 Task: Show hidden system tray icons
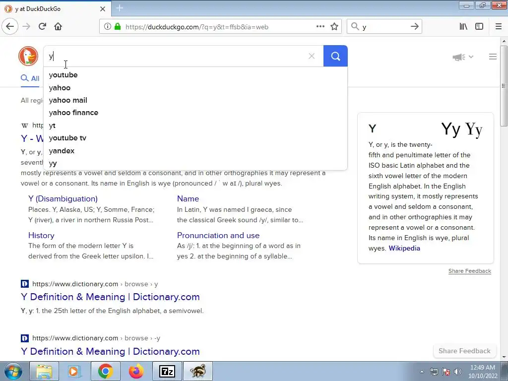tap(422, 372)
